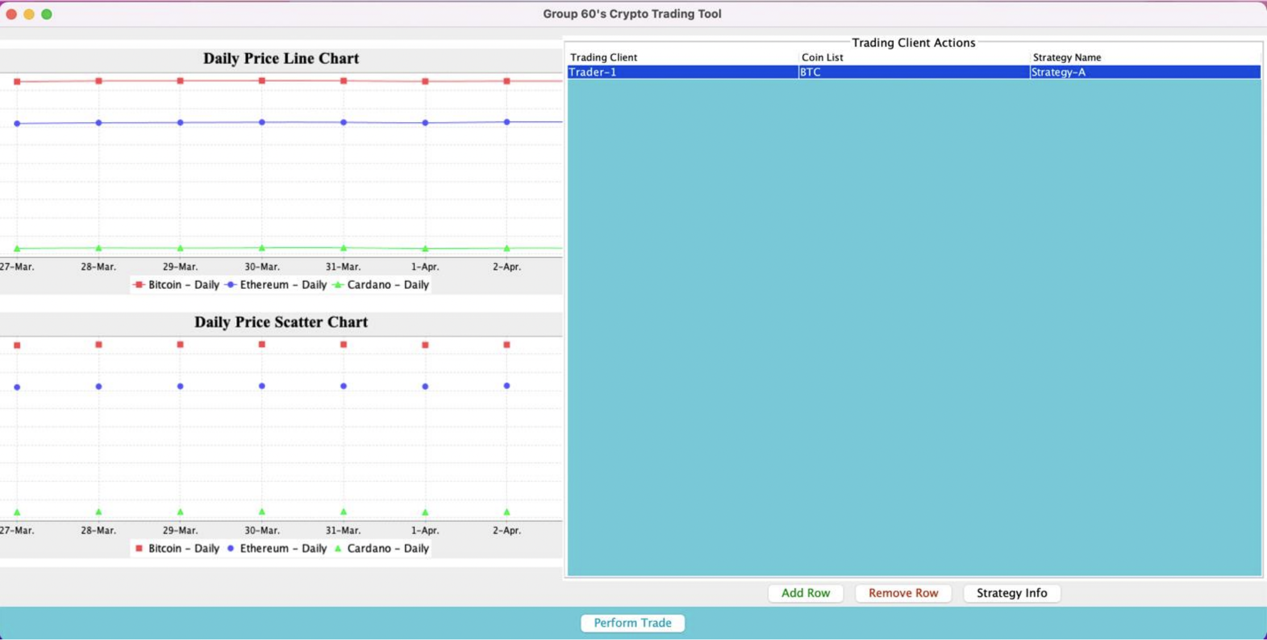Click Ethereum 1-Apr. point on scatter chart
Screen dimensions: 1267x640
point(425,386)
